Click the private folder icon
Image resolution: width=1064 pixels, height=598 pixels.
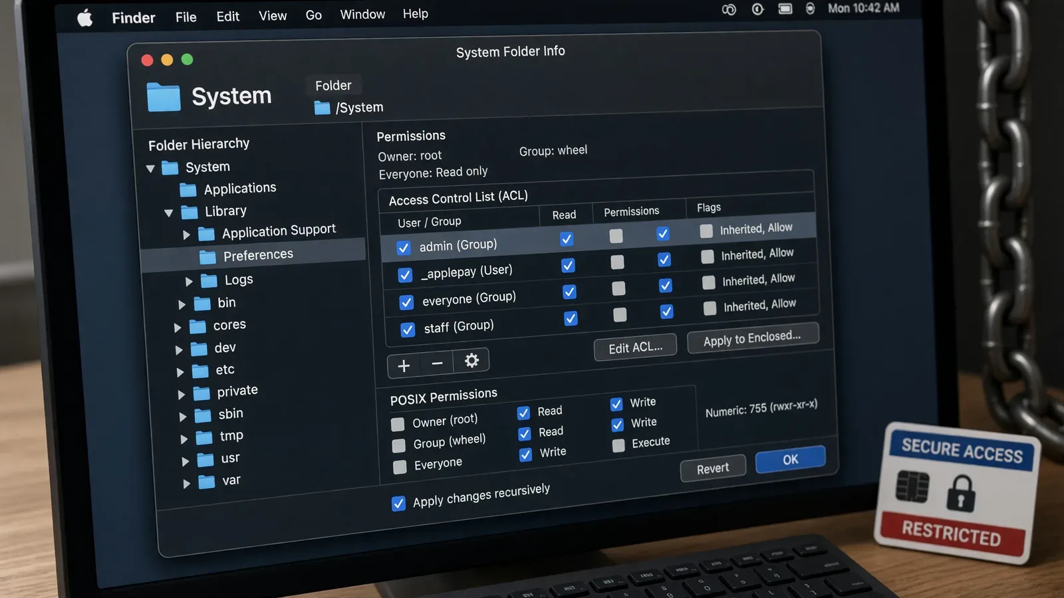click(x=201, y=393)
